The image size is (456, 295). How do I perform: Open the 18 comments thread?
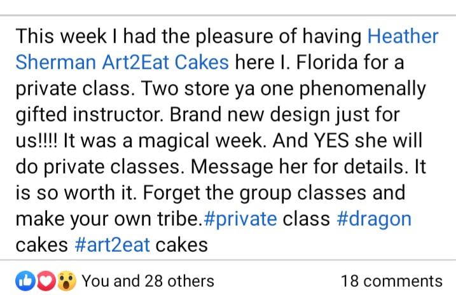coord(391,281)
